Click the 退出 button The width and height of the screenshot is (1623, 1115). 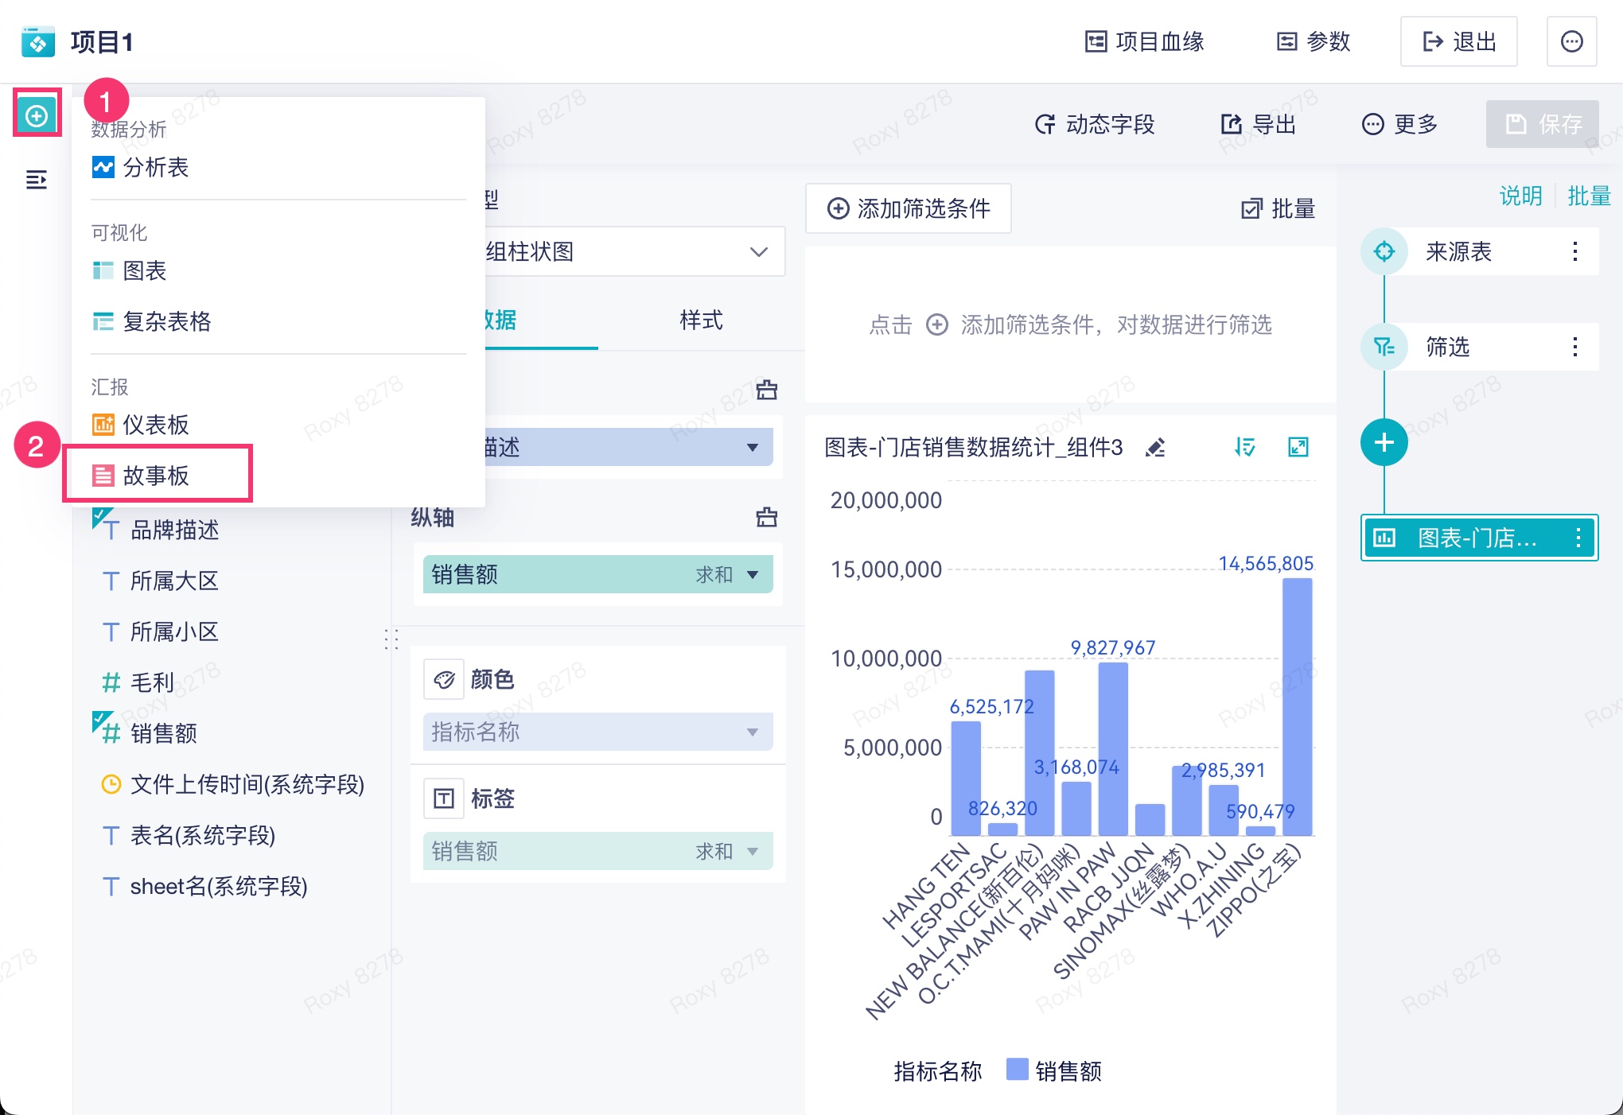click(1458, 42)
